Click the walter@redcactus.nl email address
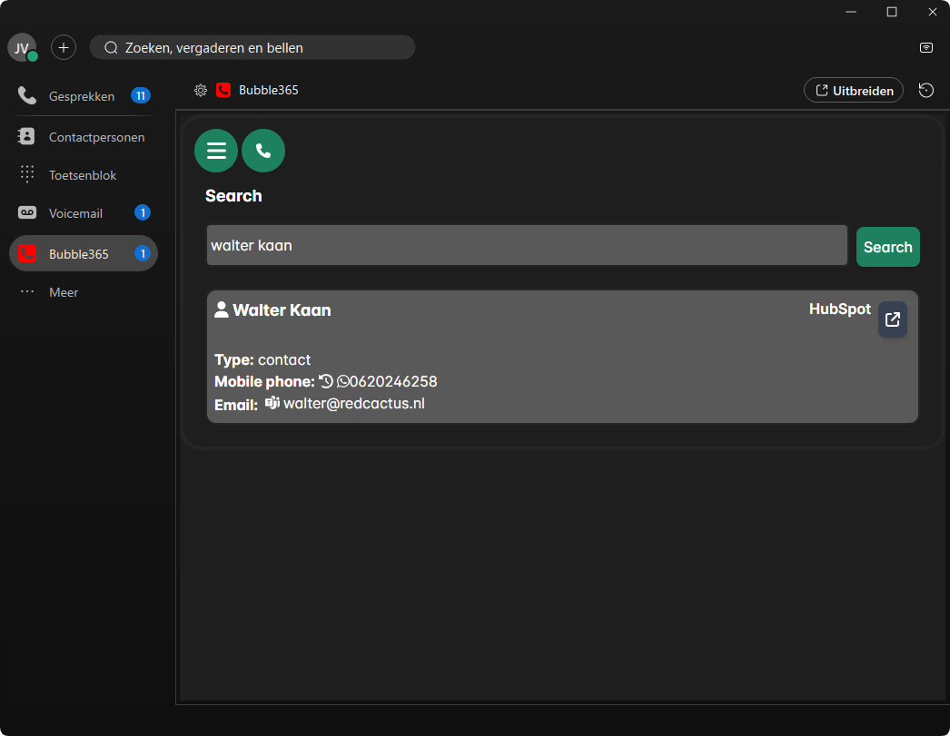 [354, 404]
